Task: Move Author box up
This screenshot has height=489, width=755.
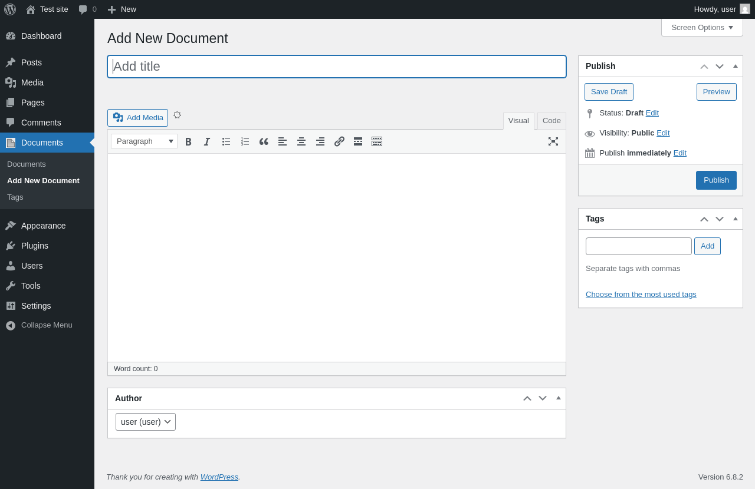Action: click(527, 398)
